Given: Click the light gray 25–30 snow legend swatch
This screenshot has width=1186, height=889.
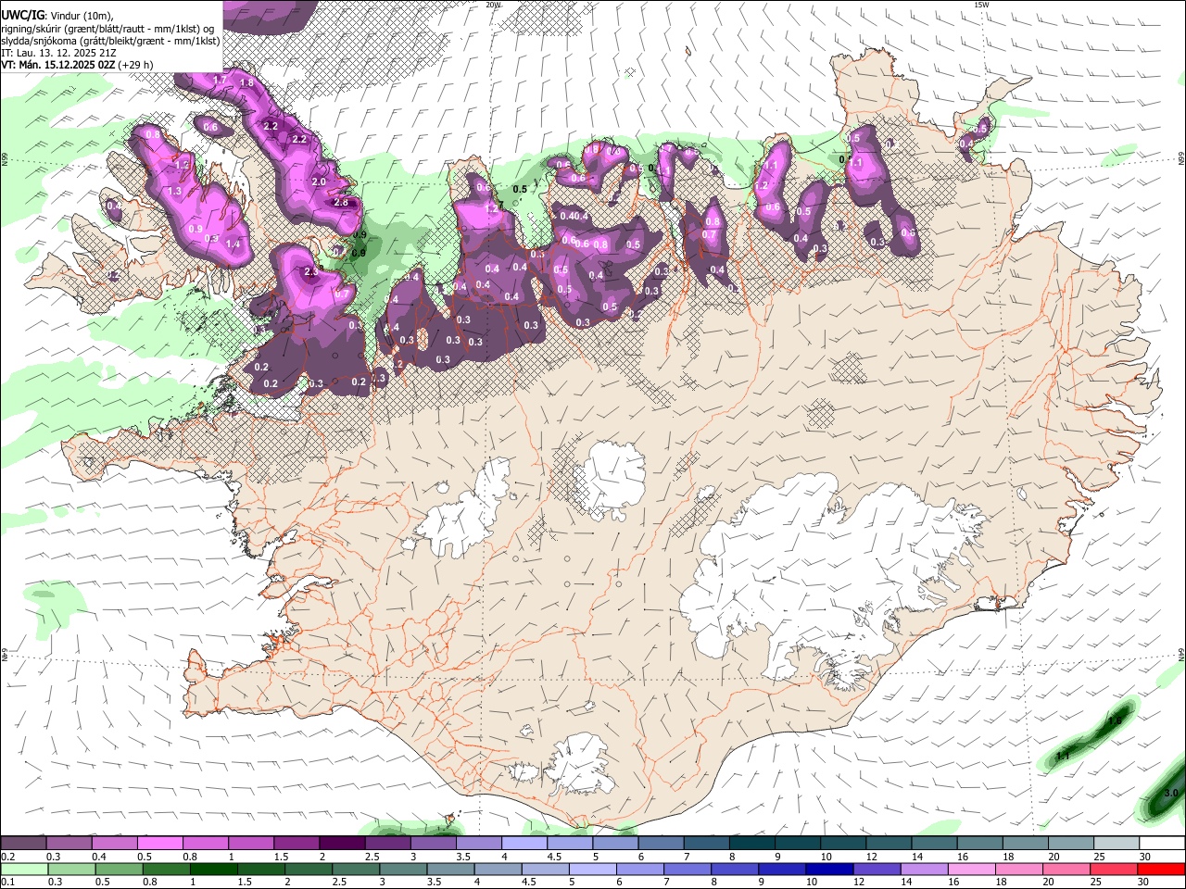Looking at the screenshot, I should pyautogui.click(x=1117, y=844).
